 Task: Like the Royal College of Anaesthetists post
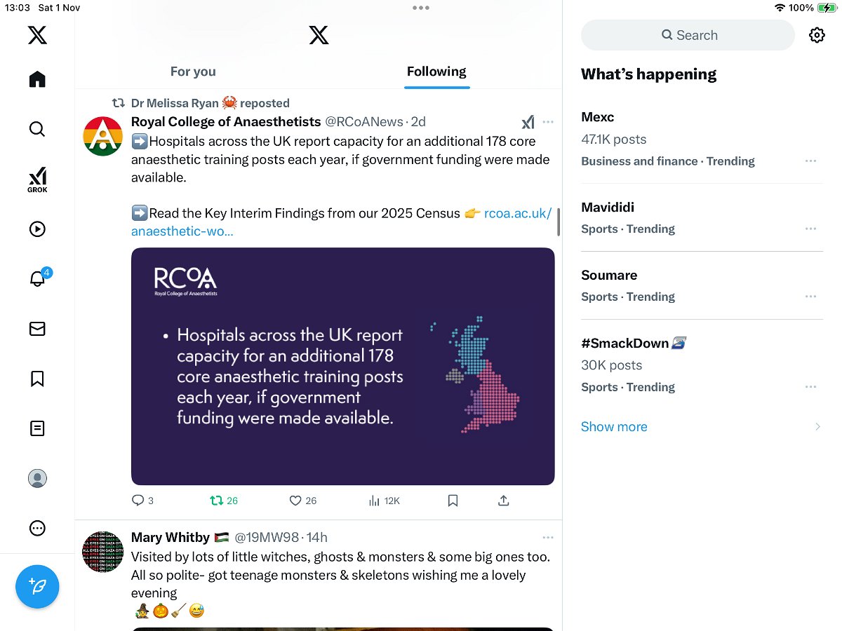[x=295, y=501]
